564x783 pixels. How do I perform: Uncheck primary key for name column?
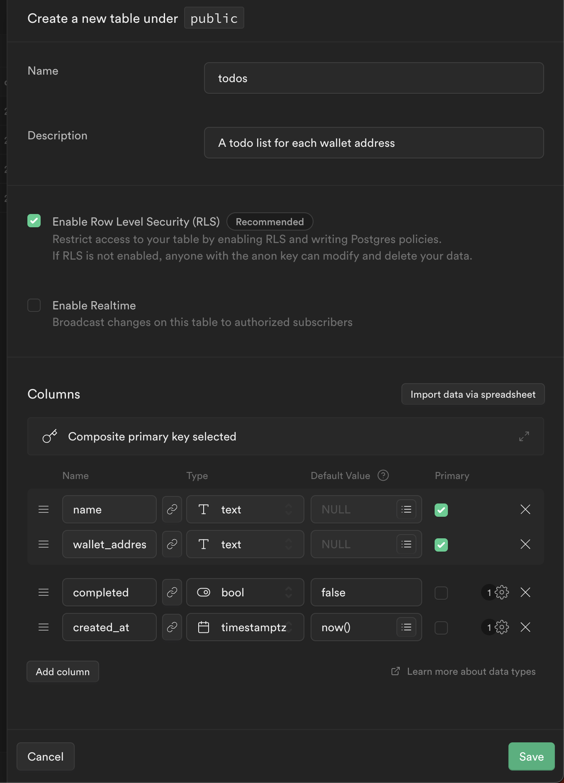pyautogui.click(x=441, y=510)
